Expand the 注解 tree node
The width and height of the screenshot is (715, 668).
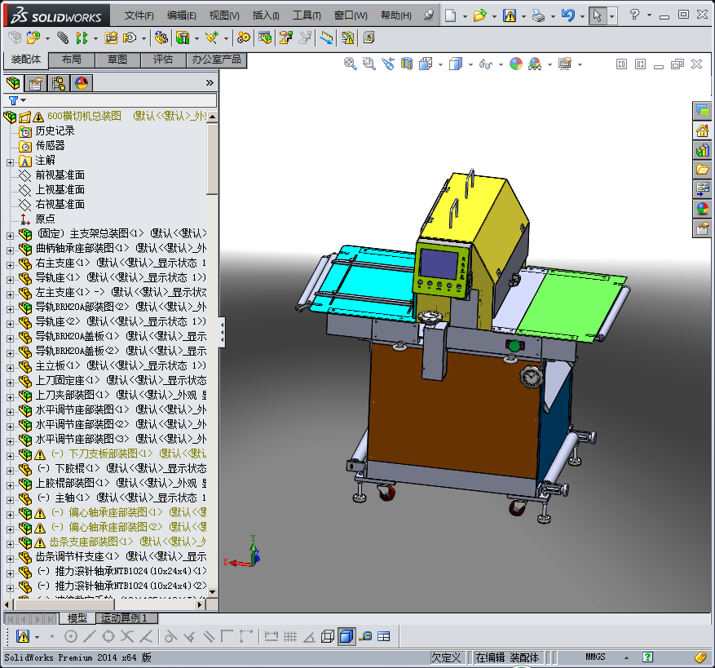point(10,162)
